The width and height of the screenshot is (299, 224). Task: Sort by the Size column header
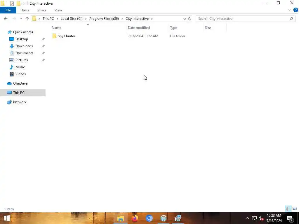215,28
